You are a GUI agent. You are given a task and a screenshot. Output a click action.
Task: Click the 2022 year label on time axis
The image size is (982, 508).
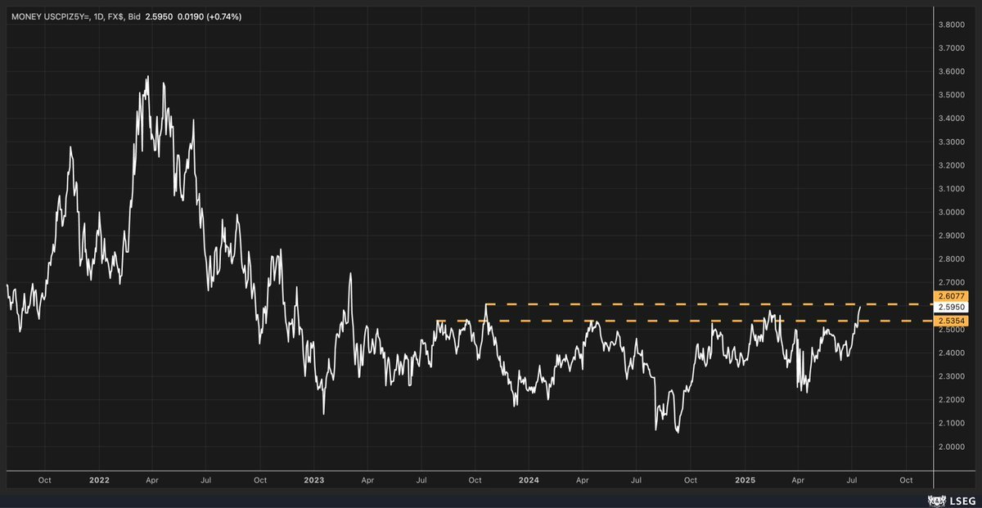[x=101, y=480]
